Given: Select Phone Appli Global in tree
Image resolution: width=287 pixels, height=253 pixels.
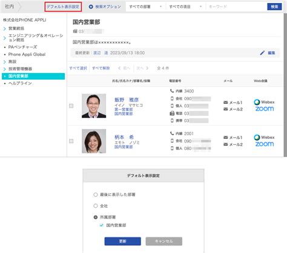Looking at the screenshot, I should (27, 54).
